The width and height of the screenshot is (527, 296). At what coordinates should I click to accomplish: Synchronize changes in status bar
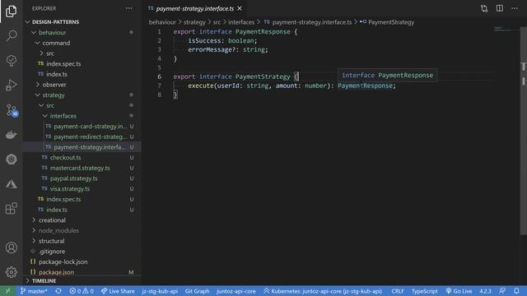point(58,291)
